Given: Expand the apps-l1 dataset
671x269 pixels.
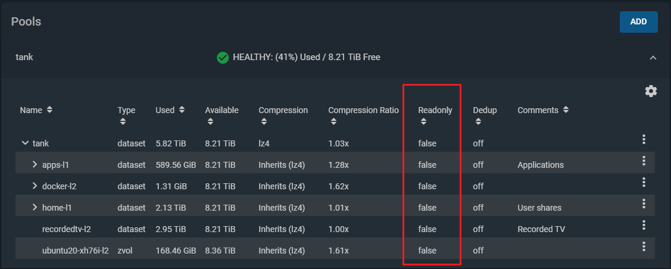Looking at the screenshot, I should tap(35, 165).
